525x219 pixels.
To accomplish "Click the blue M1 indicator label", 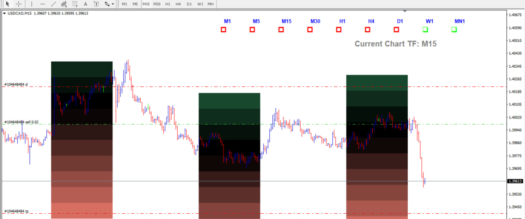I will [227, 21].
